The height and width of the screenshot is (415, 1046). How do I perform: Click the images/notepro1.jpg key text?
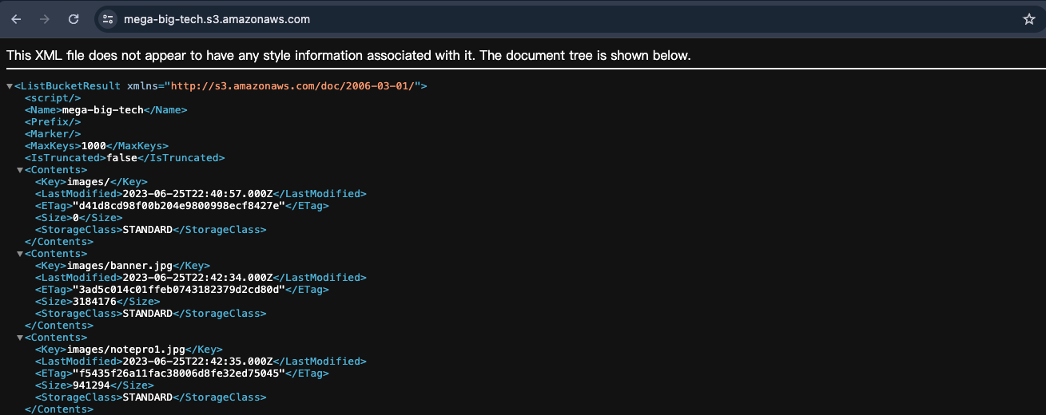tap(126, 350)
